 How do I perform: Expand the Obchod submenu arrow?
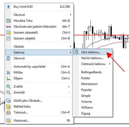point(70,15)
